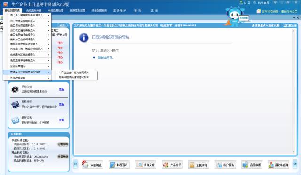
Task: Expand 企业经营情况 submenu
Action: pos(27,66)
